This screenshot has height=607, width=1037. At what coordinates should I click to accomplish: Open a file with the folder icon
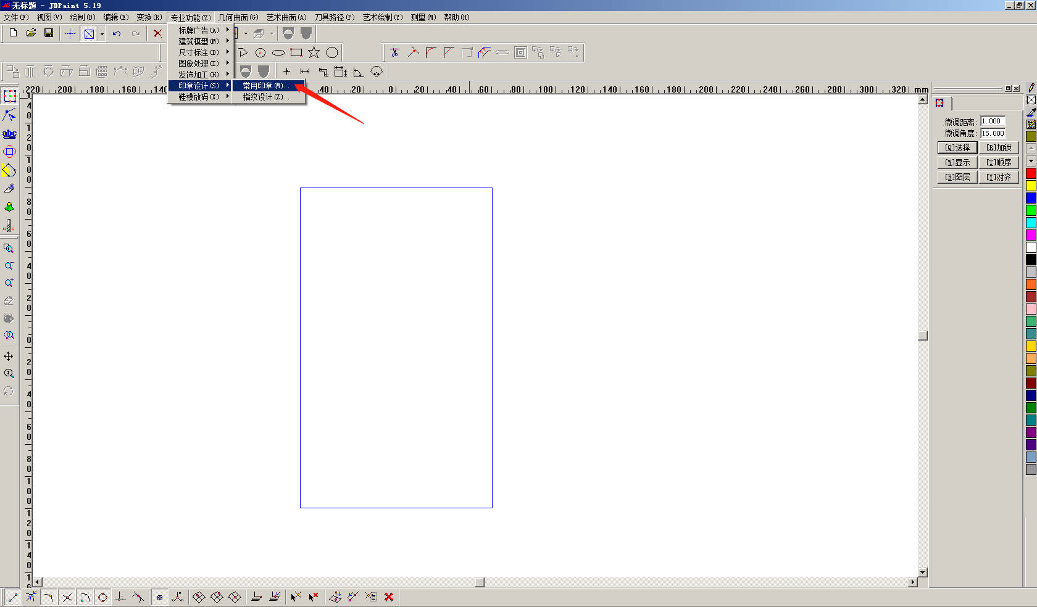31,33
